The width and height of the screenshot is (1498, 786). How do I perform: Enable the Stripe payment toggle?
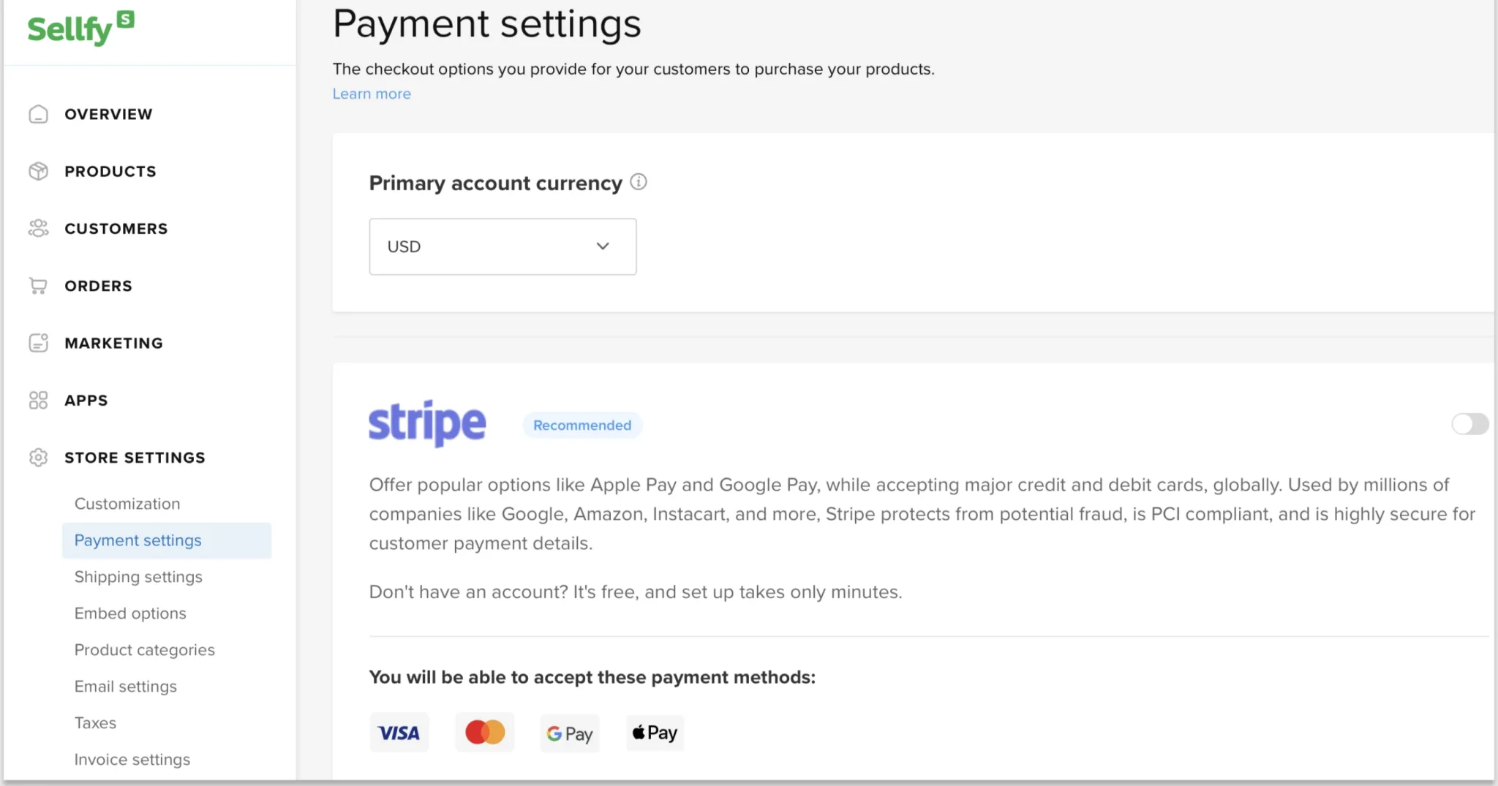[1469, 424]
